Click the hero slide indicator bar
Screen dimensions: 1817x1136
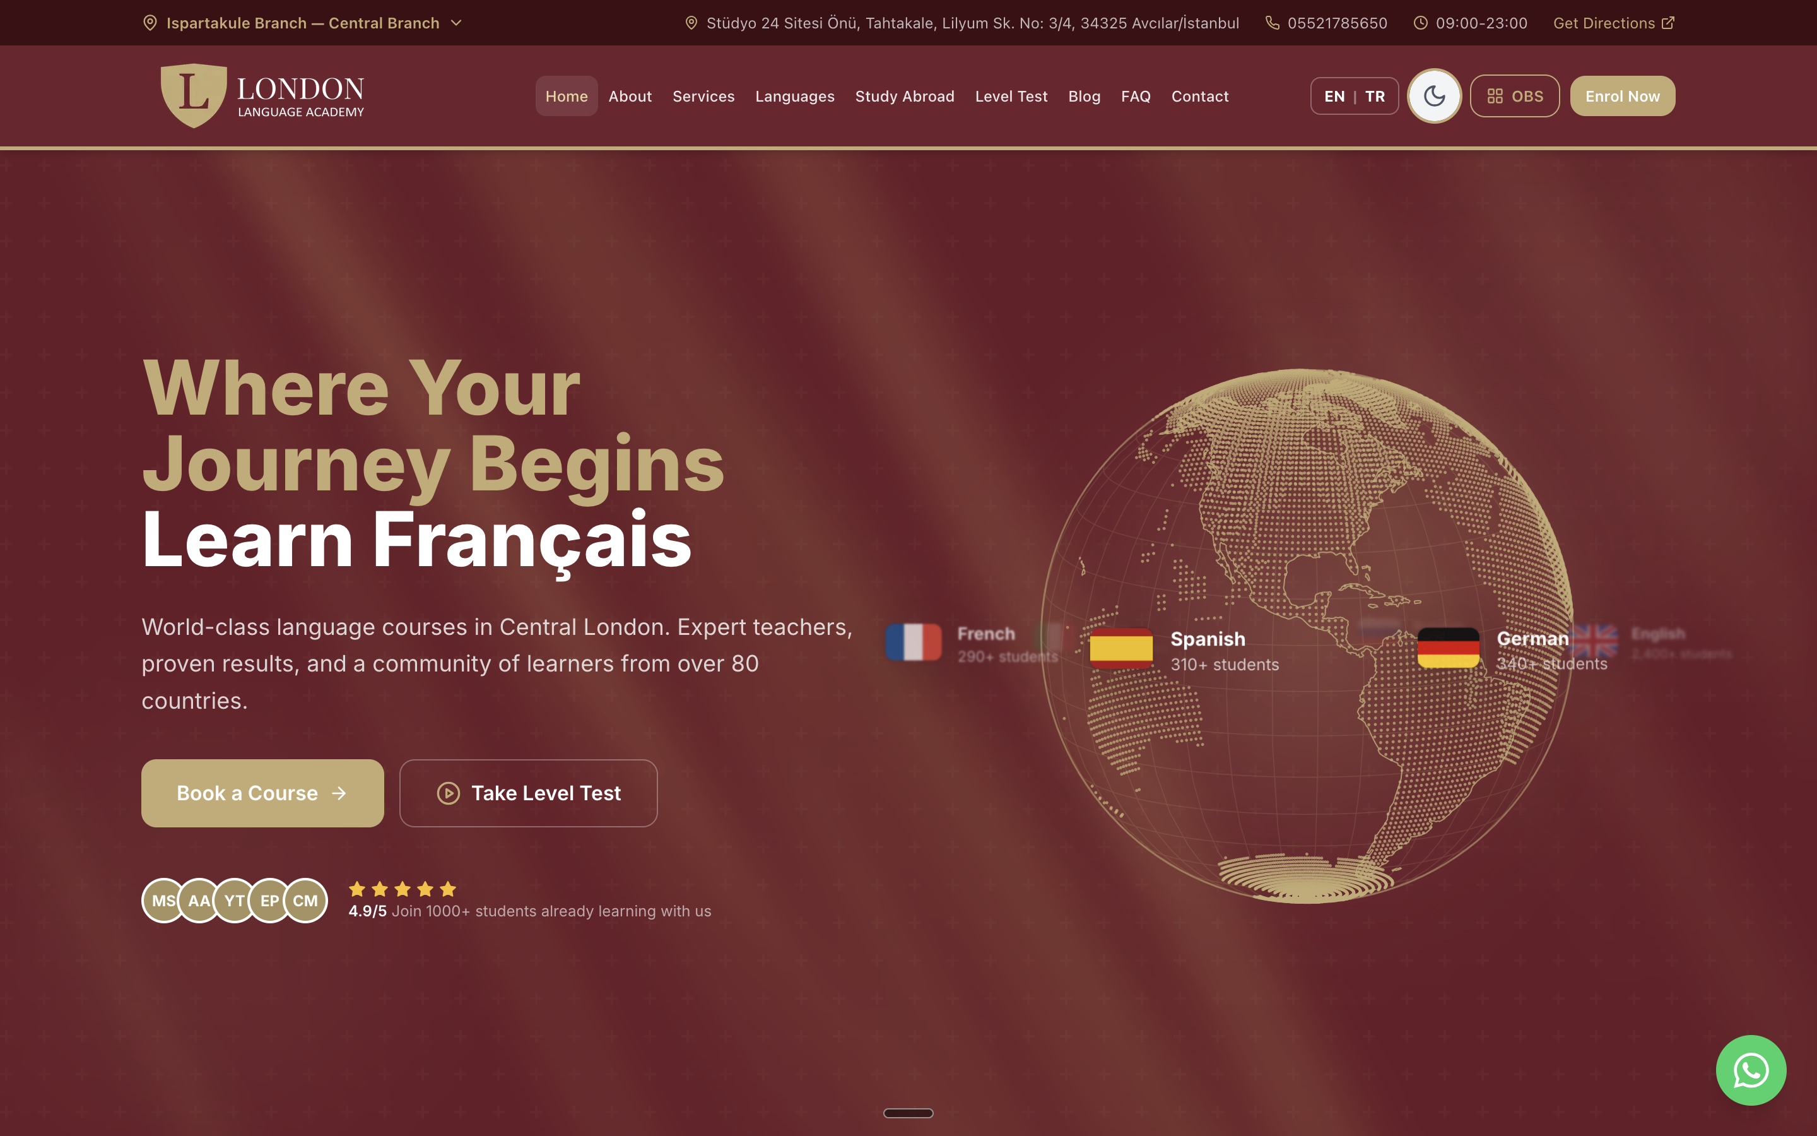tap(908, 1113)
